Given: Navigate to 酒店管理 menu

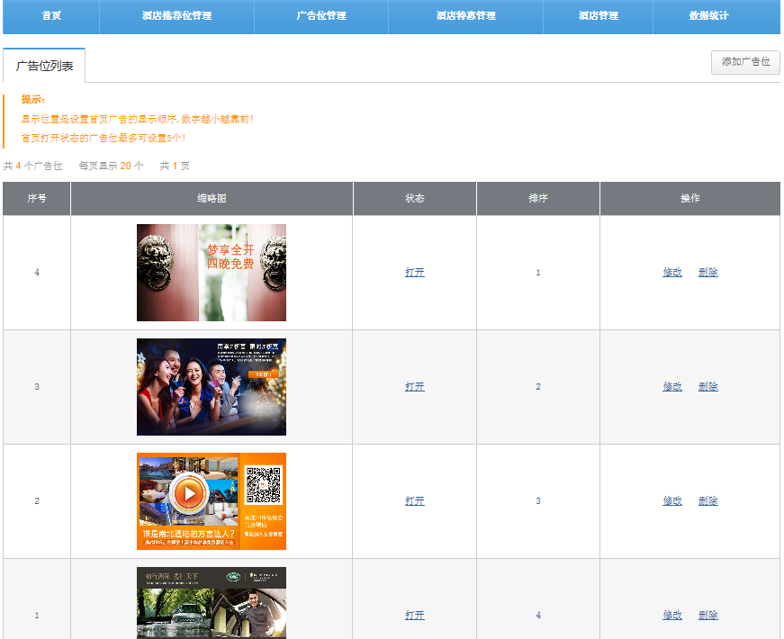Looking at the screenshot, I should (598, 16).
